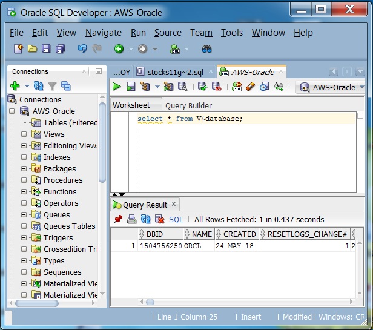The width and height of the screenshot is (373, 330).
Task: Expand the Views tree node
Action: pyautogui.click(x=24, y=134)
